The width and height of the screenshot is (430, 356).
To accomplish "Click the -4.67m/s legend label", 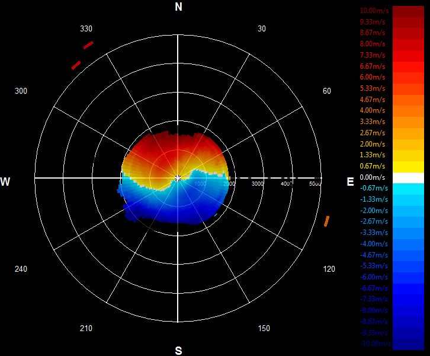I will pyautogui.click(x=374, y=255).
